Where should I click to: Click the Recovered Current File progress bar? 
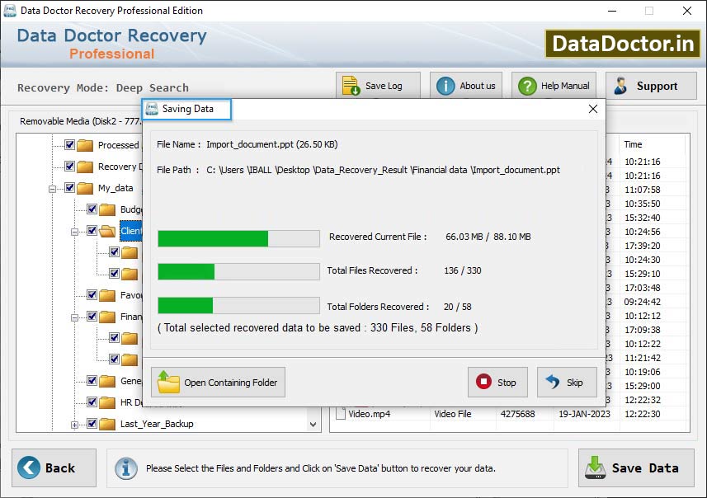click(238, 237)
